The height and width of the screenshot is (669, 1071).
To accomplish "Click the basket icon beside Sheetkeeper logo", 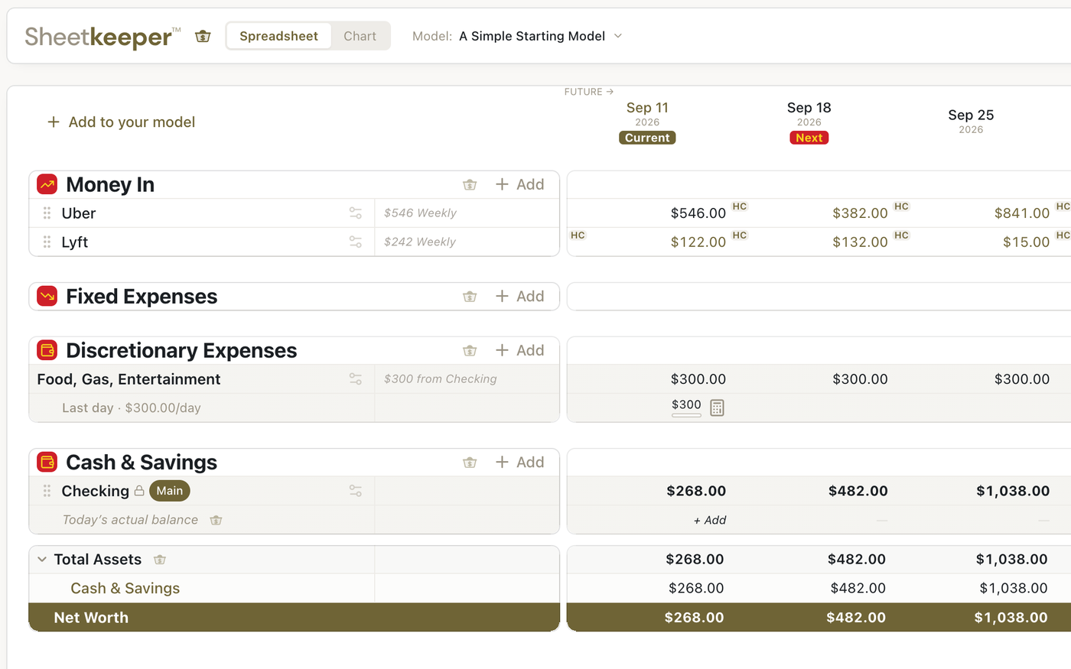I will coord(203,36).
